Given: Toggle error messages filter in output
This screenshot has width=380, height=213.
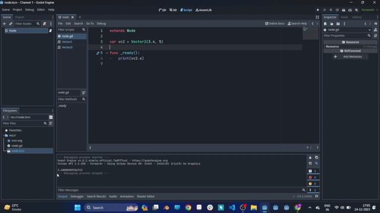Looking at the screenshot, I should tap(313, 177).
